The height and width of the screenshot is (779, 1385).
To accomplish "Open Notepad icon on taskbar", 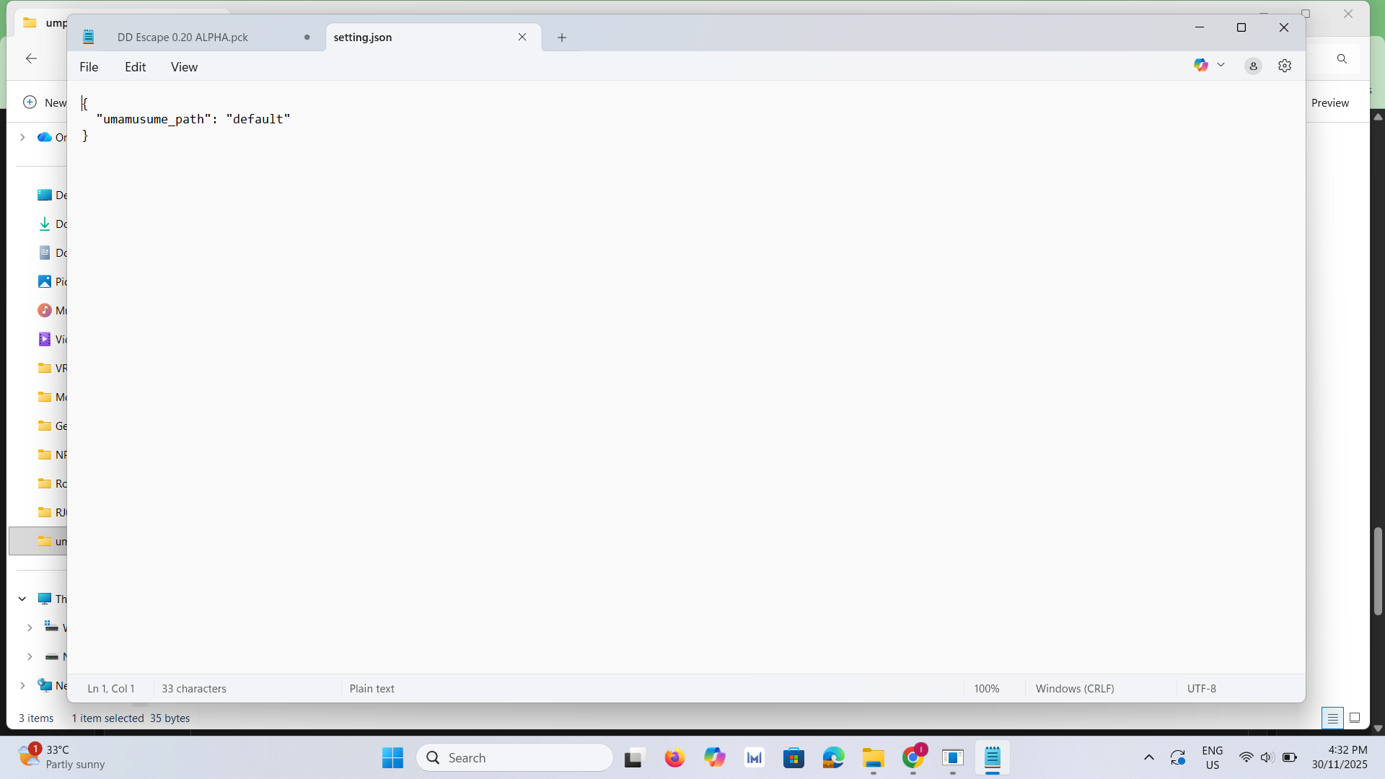I will pos(993,758).
